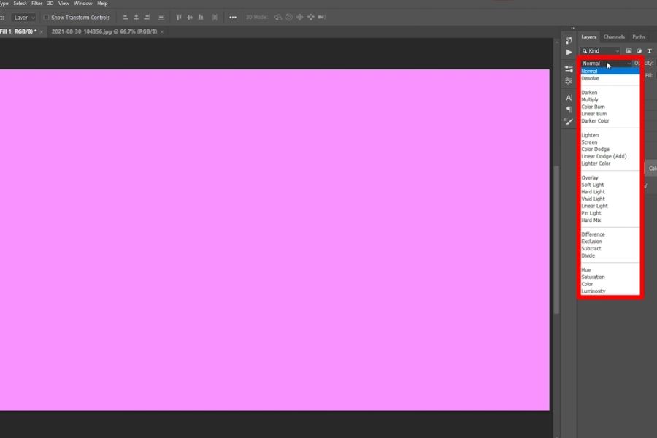Screen dimensions: 657x438
Task: Filter layers by pixel layers icon
Action: point(629,51)
